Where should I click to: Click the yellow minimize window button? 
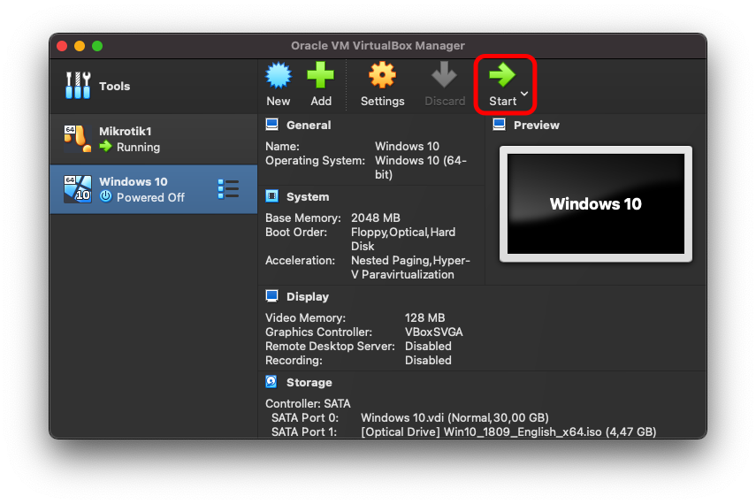coord(80,46)
